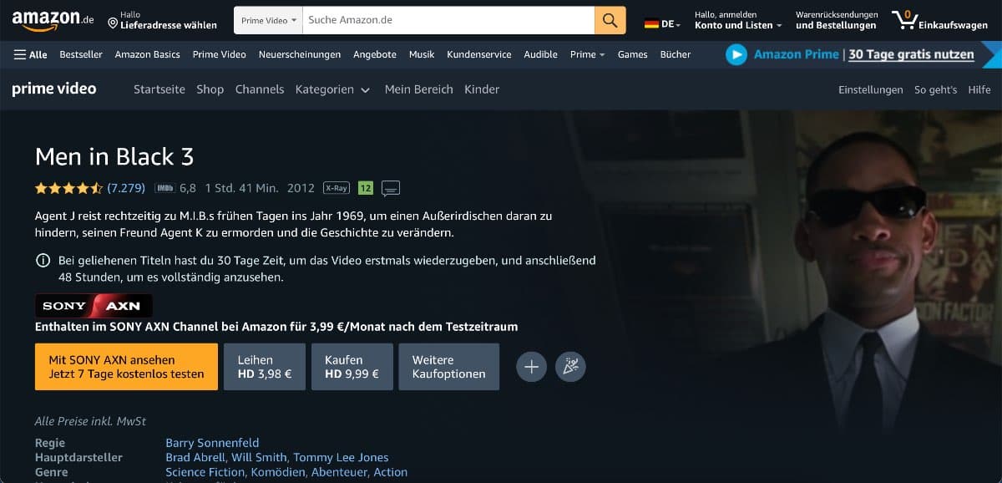Click Mit SONY AXN ansehen button

pos(126,367)
